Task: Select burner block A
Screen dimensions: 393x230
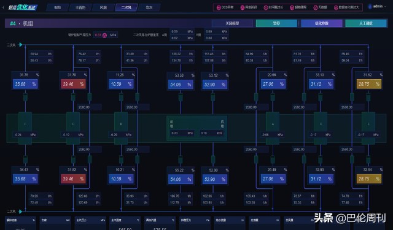Action: pyautogui.click(x=273, y=128)
